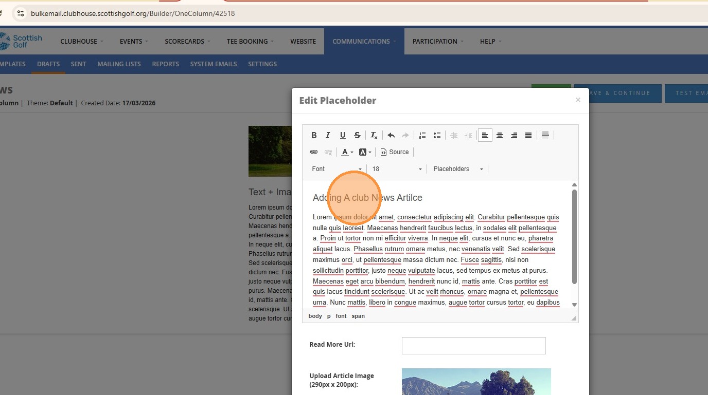Image resolution: width=708 pixels, height=395 pixels.
Task: Open the SCORECARDS menu
Action: [x=188, y=42]
